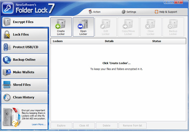Screen dimensions: 192x134
Task: Open the Shred Files section
Action: click(x=24, y=85)
